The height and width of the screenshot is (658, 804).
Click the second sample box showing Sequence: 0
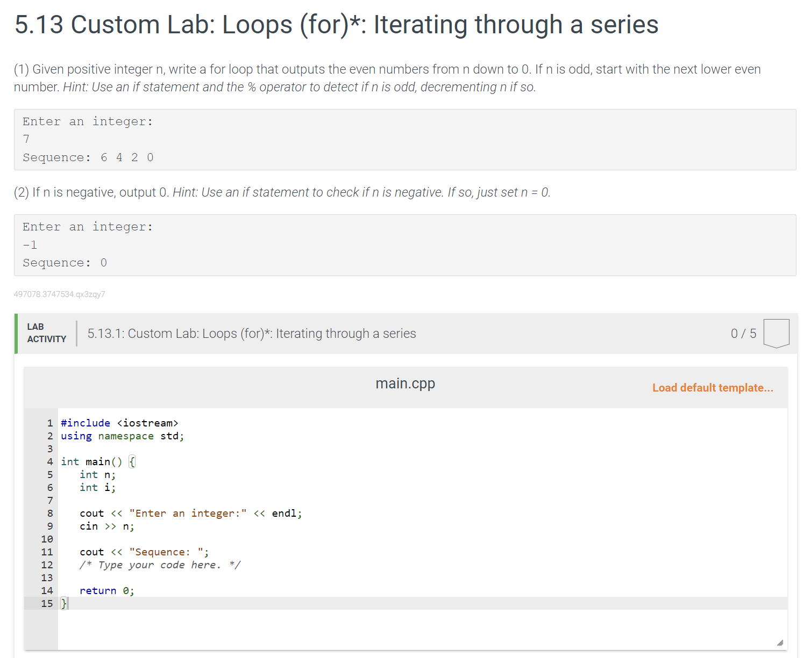pos(403,245)
